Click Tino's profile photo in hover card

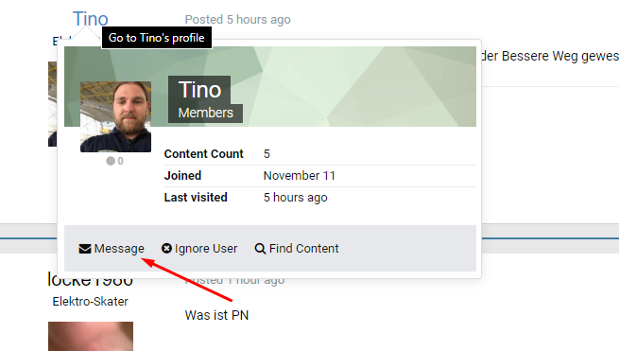pyautogui.click(x=115, y=116)
